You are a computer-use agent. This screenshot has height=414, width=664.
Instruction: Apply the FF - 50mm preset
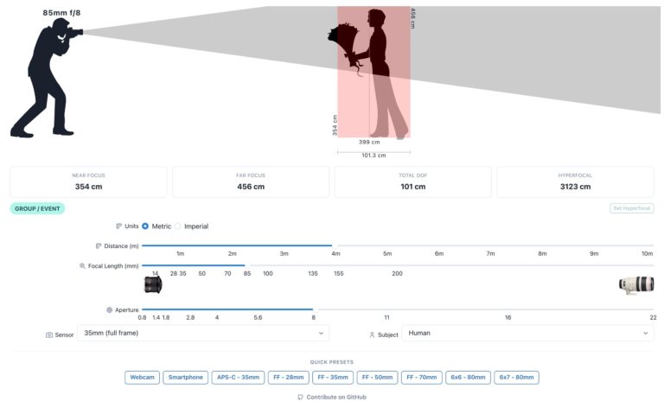click(377, 377)
